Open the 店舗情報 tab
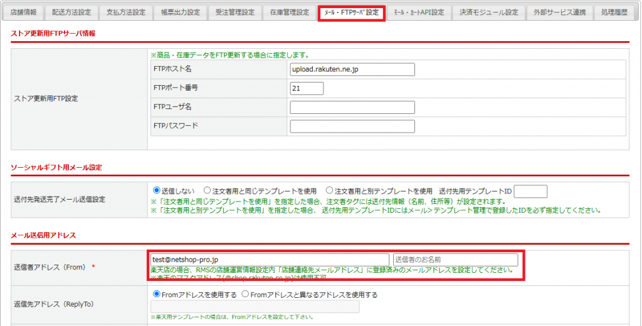 coord(23,13)
